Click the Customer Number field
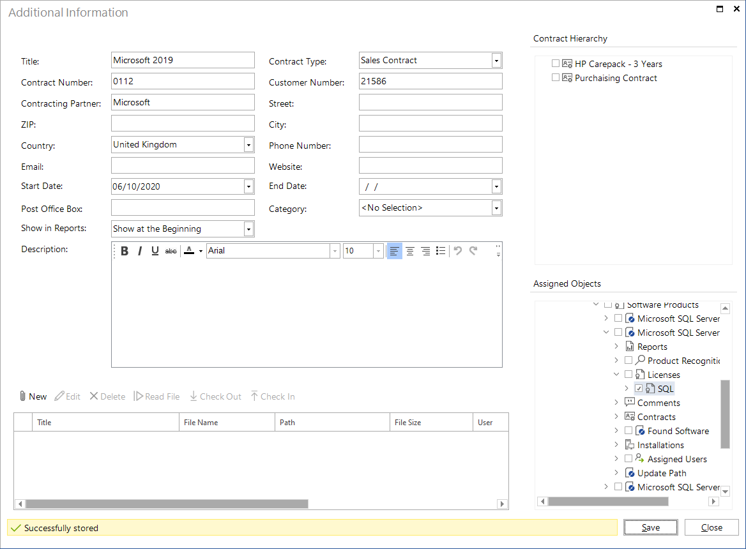746x549 pixels. (x=430, y=81)
